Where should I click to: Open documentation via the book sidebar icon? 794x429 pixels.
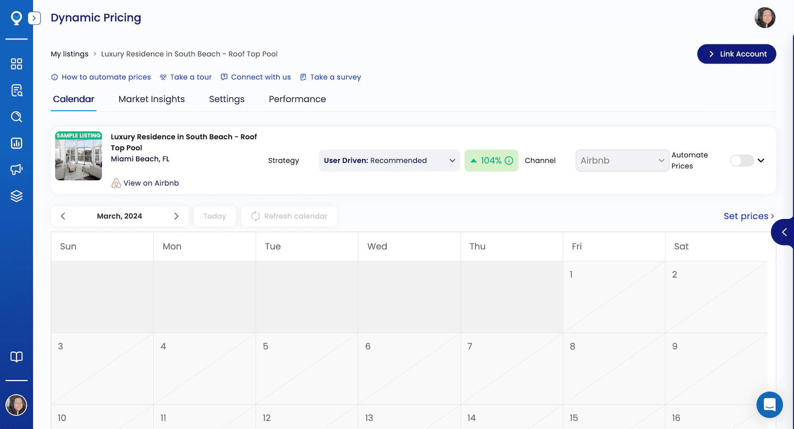[17, 357]
